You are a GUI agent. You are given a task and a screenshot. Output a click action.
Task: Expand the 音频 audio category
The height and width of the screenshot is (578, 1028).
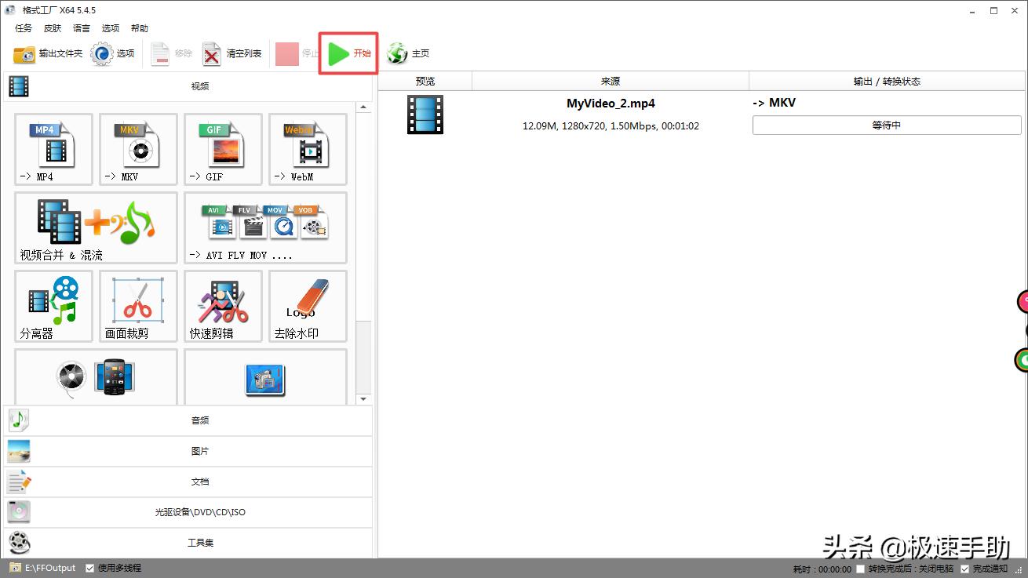[x=187, y=420]
